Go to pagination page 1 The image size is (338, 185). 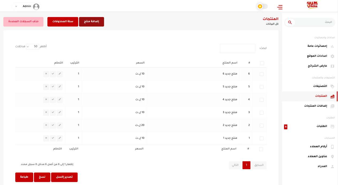point(246,165)
